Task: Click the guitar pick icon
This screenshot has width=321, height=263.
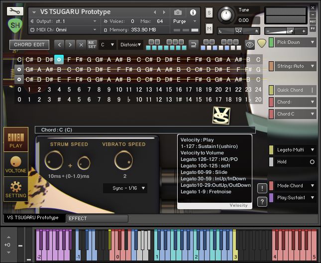Action: point(262,45)
